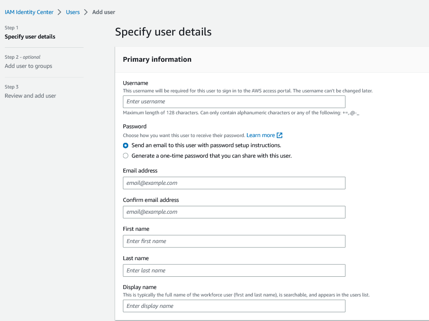Choose generate a one-time password option
Viewport: 429px width, 321px height.
click(x=126, y=156)
